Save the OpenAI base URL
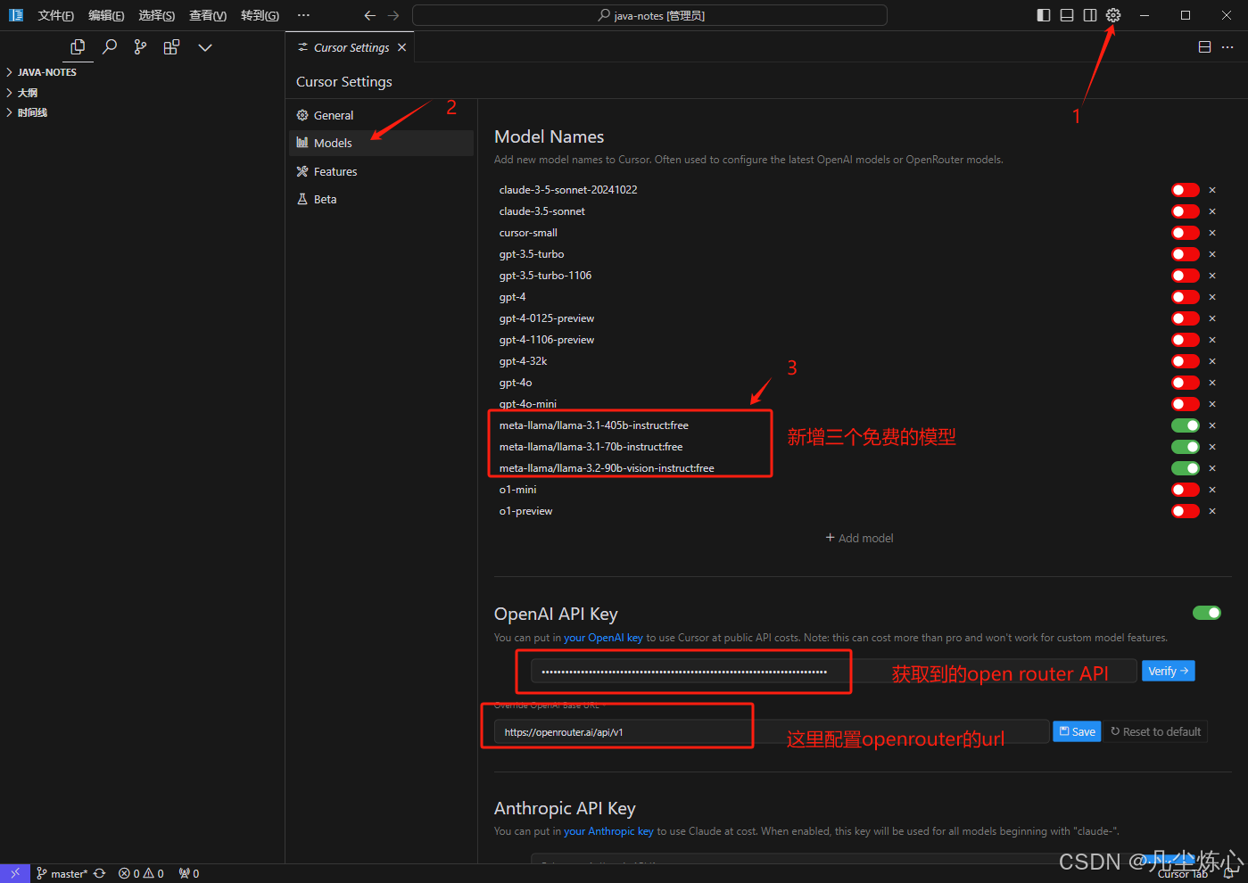The width and height of the screenshot is (1248, 883). click(1077, 731)
